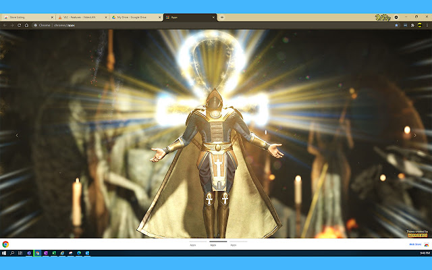The height and width of the screenshot is (270, 432).
Task: Click the browser forward arrow
Action: [12, 25]
